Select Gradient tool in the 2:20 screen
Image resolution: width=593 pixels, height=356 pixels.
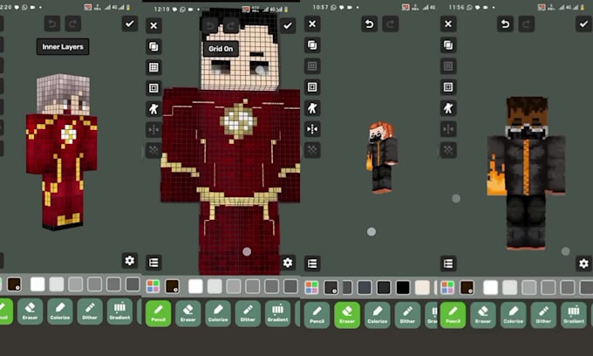coord(119,311)
